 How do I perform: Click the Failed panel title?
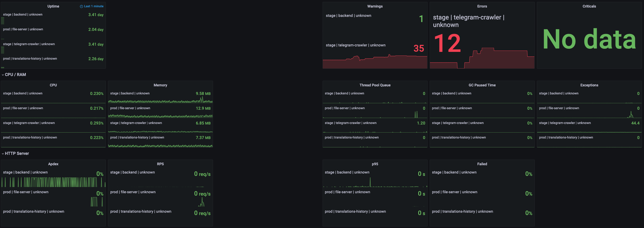pyautogui.click(x=482, y=164)
